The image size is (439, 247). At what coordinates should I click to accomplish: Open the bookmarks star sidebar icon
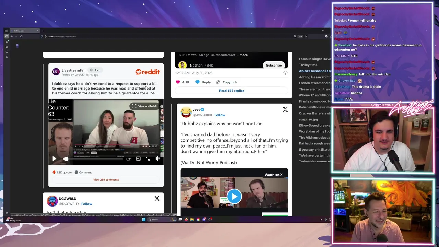click(x=7, y=57)
